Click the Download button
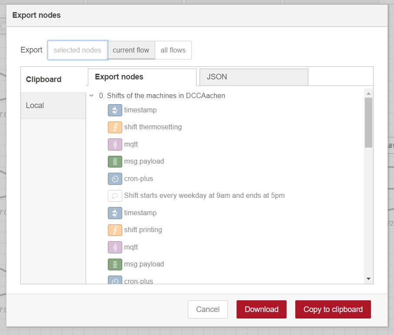Image resolution: width=394 pixels, height=335 pixels. [261, 309]
